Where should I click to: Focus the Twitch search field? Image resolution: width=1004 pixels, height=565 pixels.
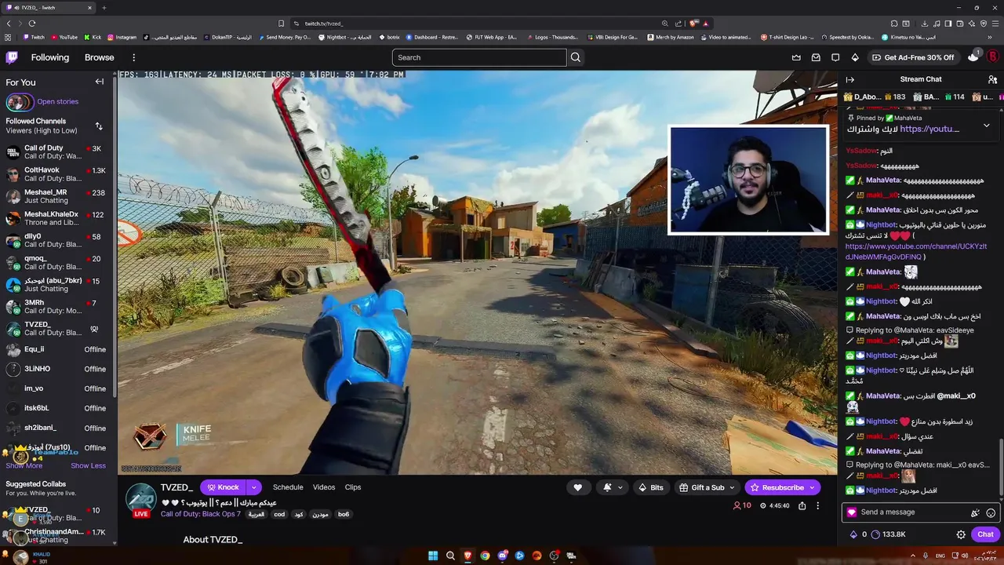479,57
